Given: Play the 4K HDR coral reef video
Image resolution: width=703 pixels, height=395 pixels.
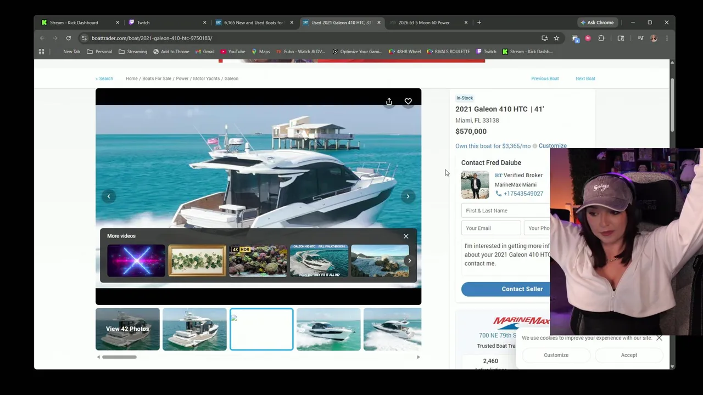Looking at the screenshot, I should coord(258,261).
